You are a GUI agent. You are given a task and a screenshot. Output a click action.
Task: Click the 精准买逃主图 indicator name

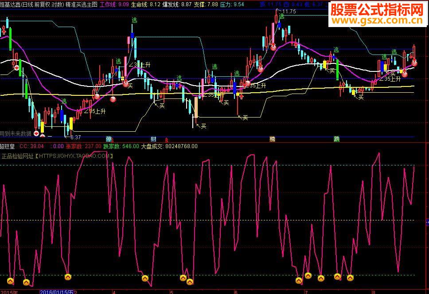coord(82,4)
